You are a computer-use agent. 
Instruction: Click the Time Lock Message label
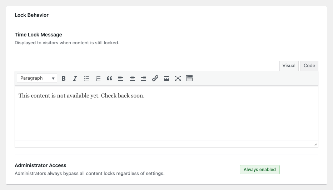pyautogui.click(x=38, y=35)
